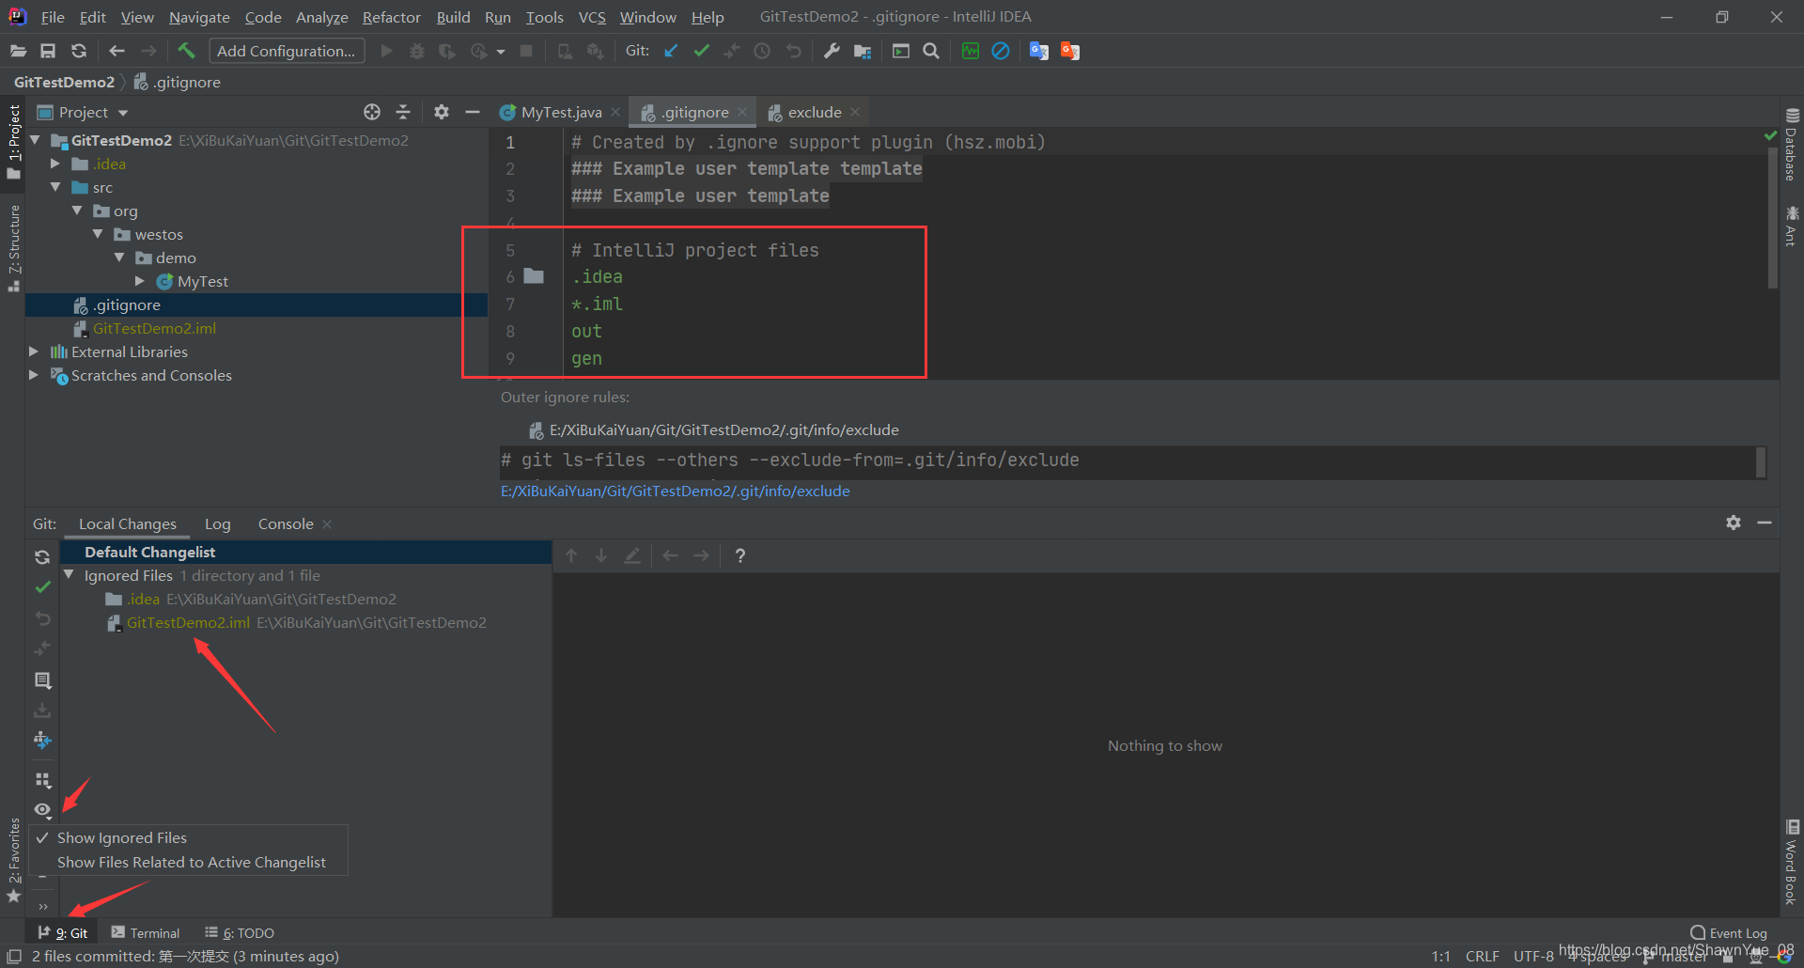Collapse the GitTestDemo2 root node
Screen dimensions: 1804x968
[36, 140]
